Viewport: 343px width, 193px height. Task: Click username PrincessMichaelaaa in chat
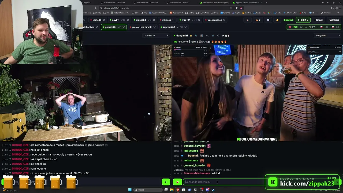197,173
